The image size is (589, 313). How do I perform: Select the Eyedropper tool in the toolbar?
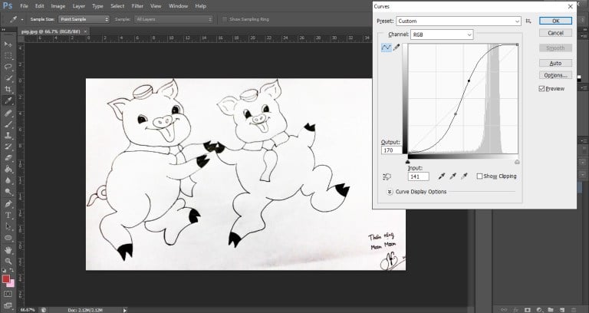[8, 100]
